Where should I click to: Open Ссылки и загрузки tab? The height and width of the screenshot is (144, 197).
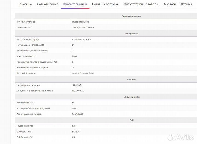(x=105, y=4)
